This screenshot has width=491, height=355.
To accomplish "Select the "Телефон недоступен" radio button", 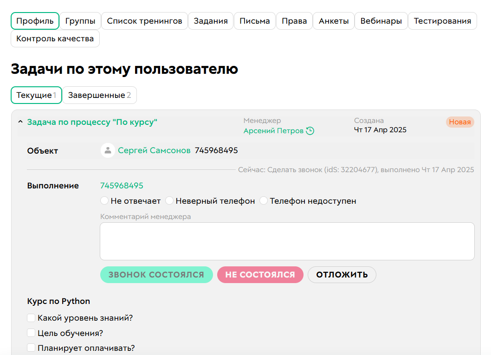I will coord(263,200).
